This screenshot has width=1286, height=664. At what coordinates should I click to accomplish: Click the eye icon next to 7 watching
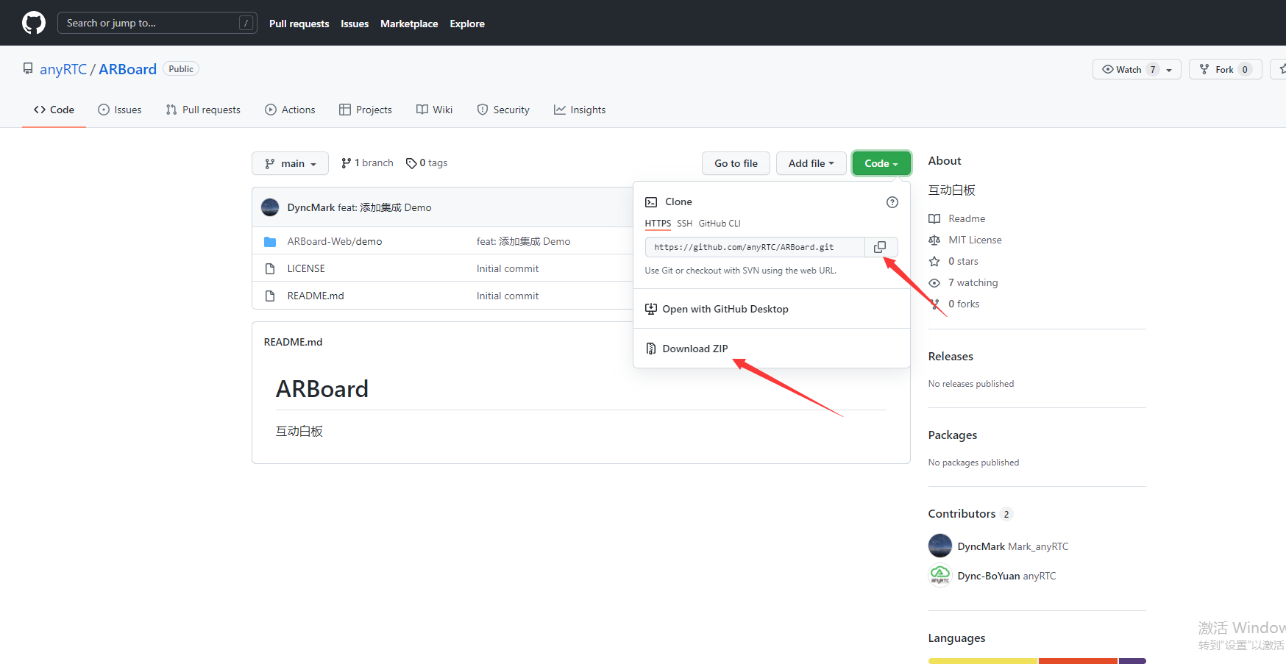coord(934,282)
